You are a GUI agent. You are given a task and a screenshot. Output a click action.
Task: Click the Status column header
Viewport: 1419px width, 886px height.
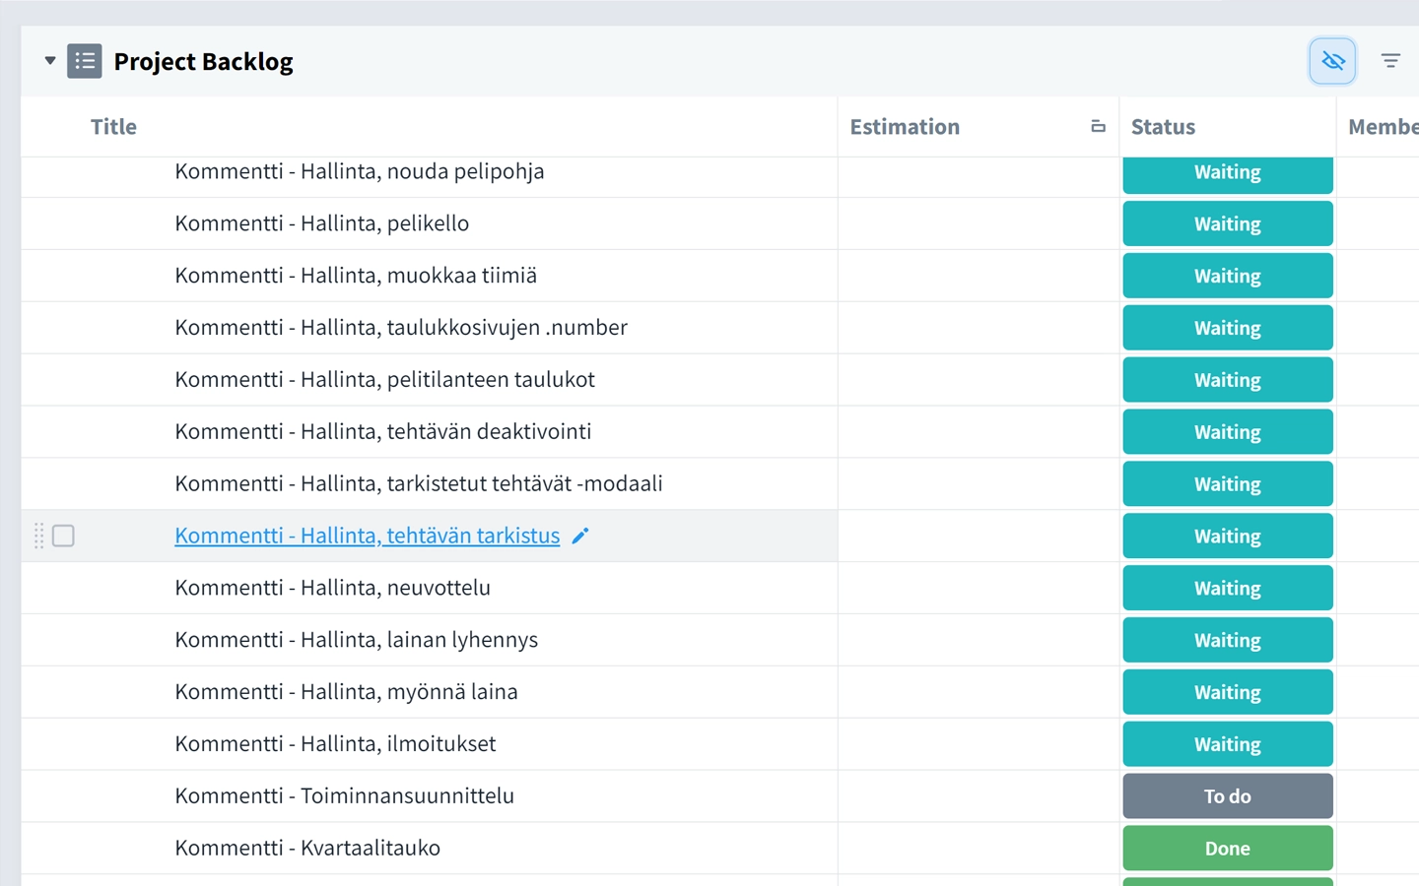pos(1164,126)
